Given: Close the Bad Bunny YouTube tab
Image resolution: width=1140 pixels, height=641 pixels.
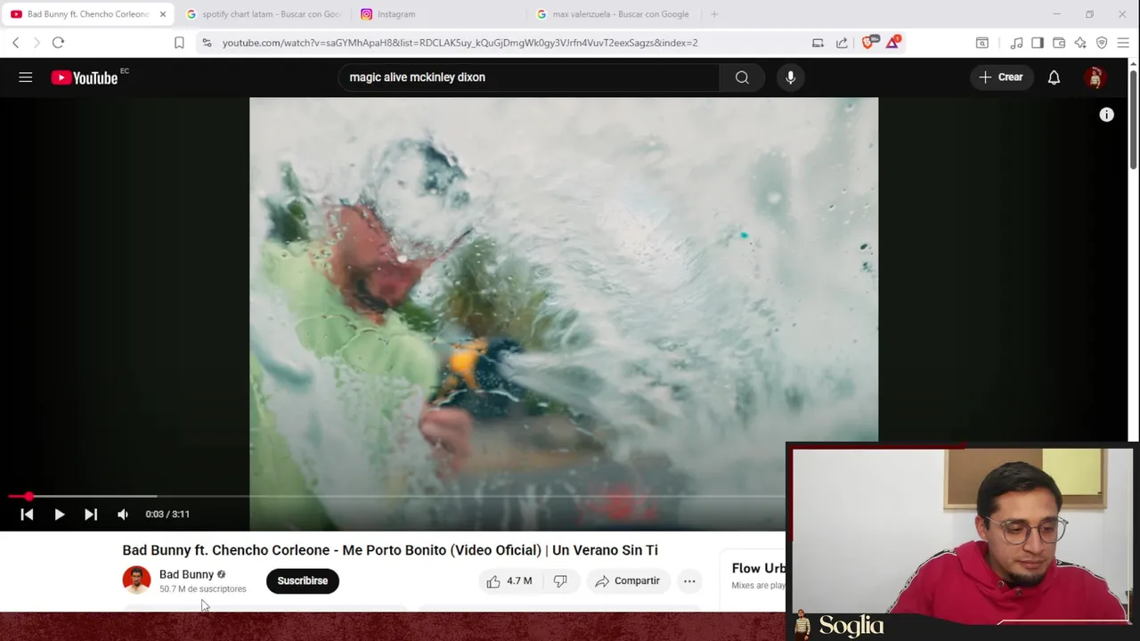Looking at the screenshot, I should point(163,14).
